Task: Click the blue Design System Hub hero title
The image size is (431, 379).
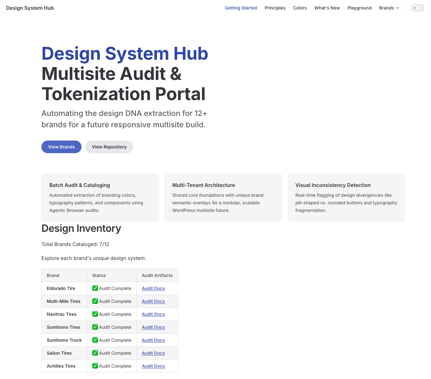Action: click(x=125, y=54)
